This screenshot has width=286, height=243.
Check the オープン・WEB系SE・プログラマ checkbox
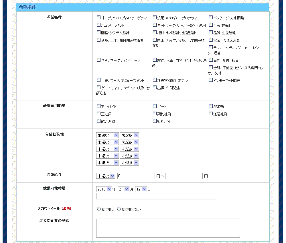(98, 18)
